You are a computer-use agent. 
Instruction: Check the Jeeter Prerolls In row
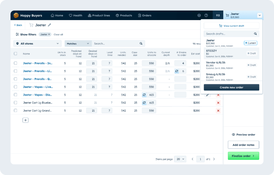[16, 63]
